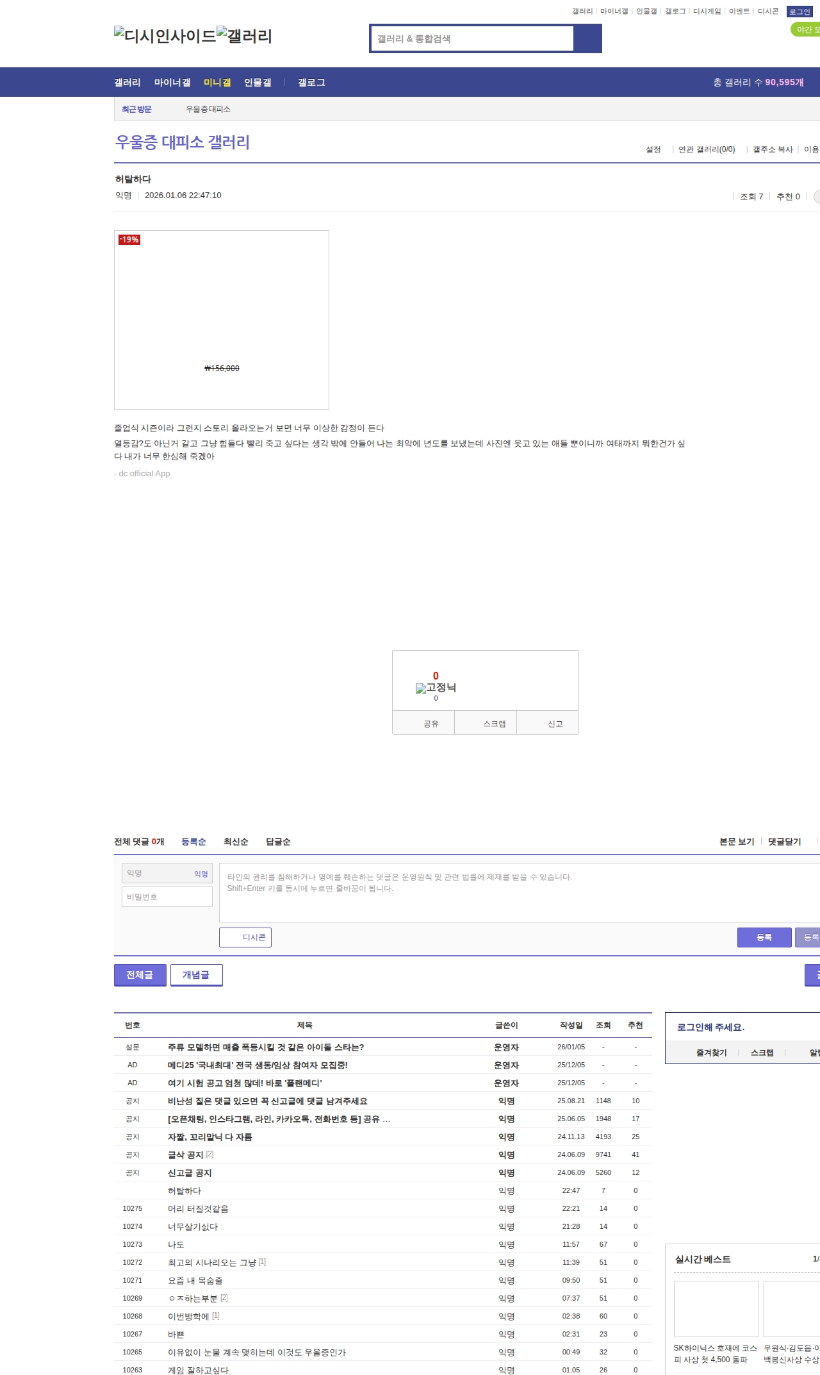
Task: Collapse comments with 댓글닫기
Action: pyautogui.click(x=785, y=842)
